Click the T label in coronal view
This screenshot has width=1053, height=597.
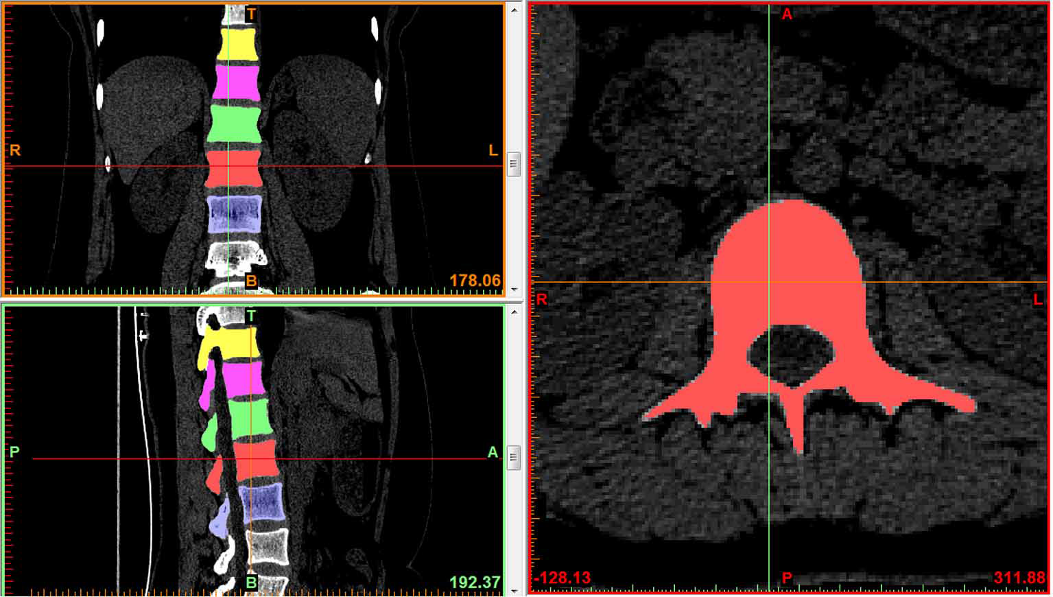coord(251,14)
